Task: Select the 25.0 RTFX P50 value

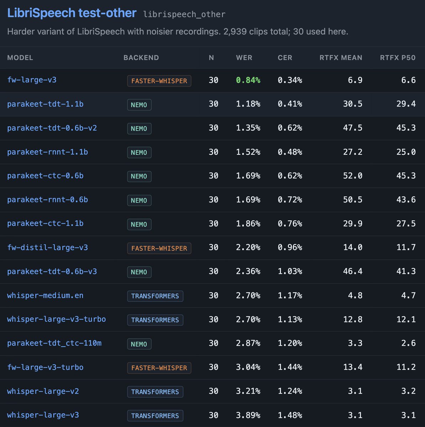Action: (406, 152)
